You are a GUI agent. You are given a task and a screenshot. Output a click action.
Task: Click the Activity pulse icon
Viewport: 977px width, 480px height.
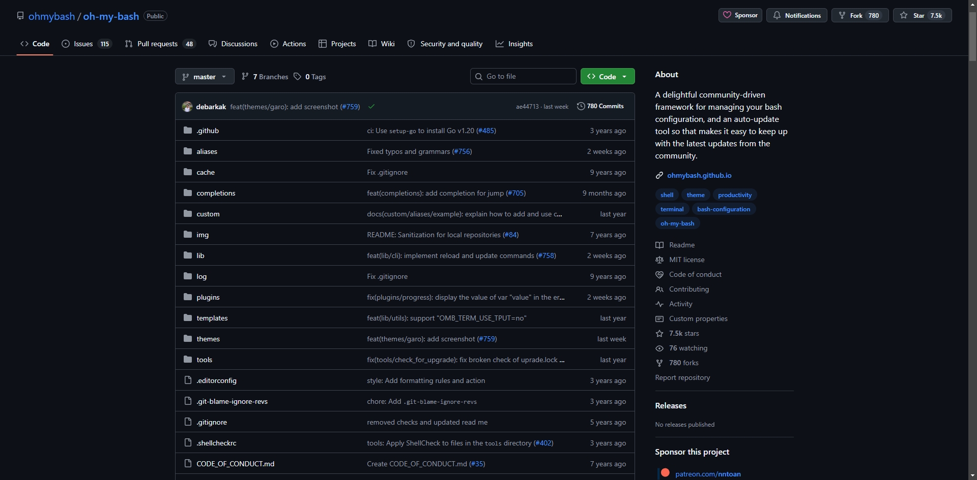tap(659, 304)
